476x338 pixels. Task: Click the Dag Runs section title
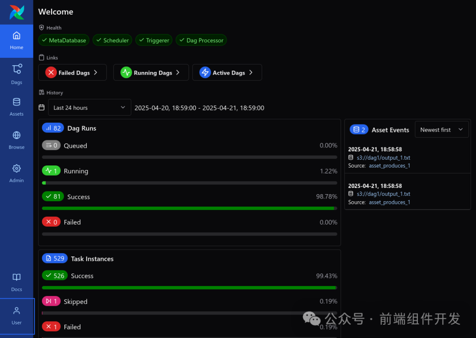pos(82,128)
